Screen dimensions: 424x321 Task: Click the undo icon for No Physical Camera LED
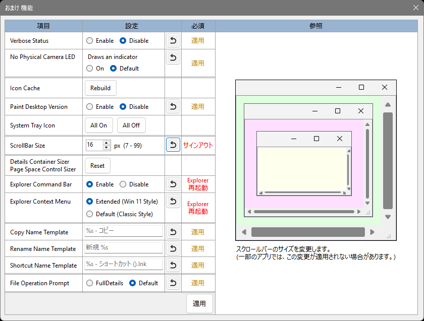173,57
